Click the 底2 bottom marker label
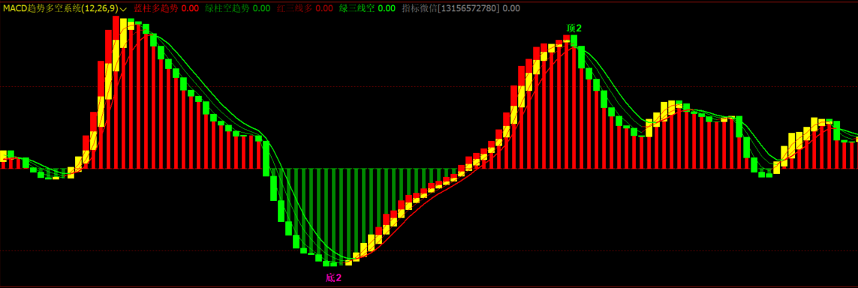 (333, 277)
